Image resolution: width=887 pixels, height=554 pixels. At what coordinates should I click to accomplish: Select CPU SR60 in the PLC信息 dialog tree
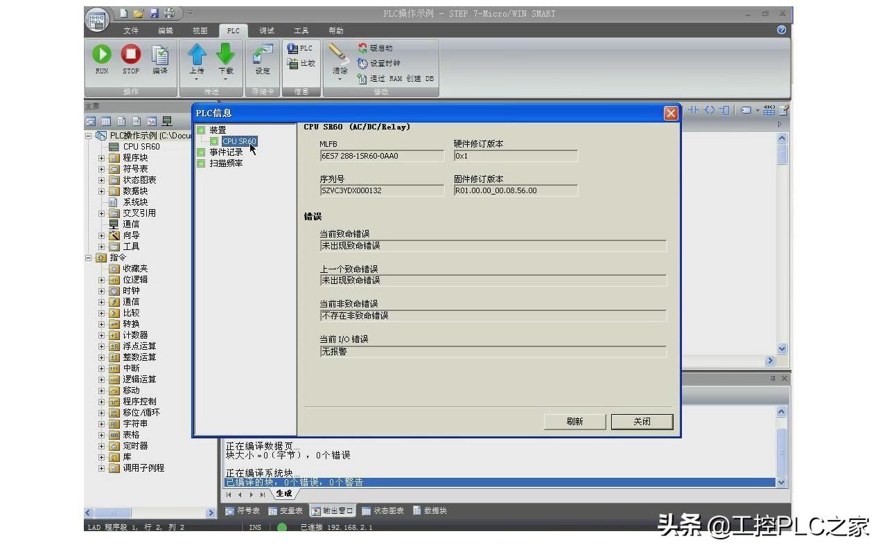240,141
